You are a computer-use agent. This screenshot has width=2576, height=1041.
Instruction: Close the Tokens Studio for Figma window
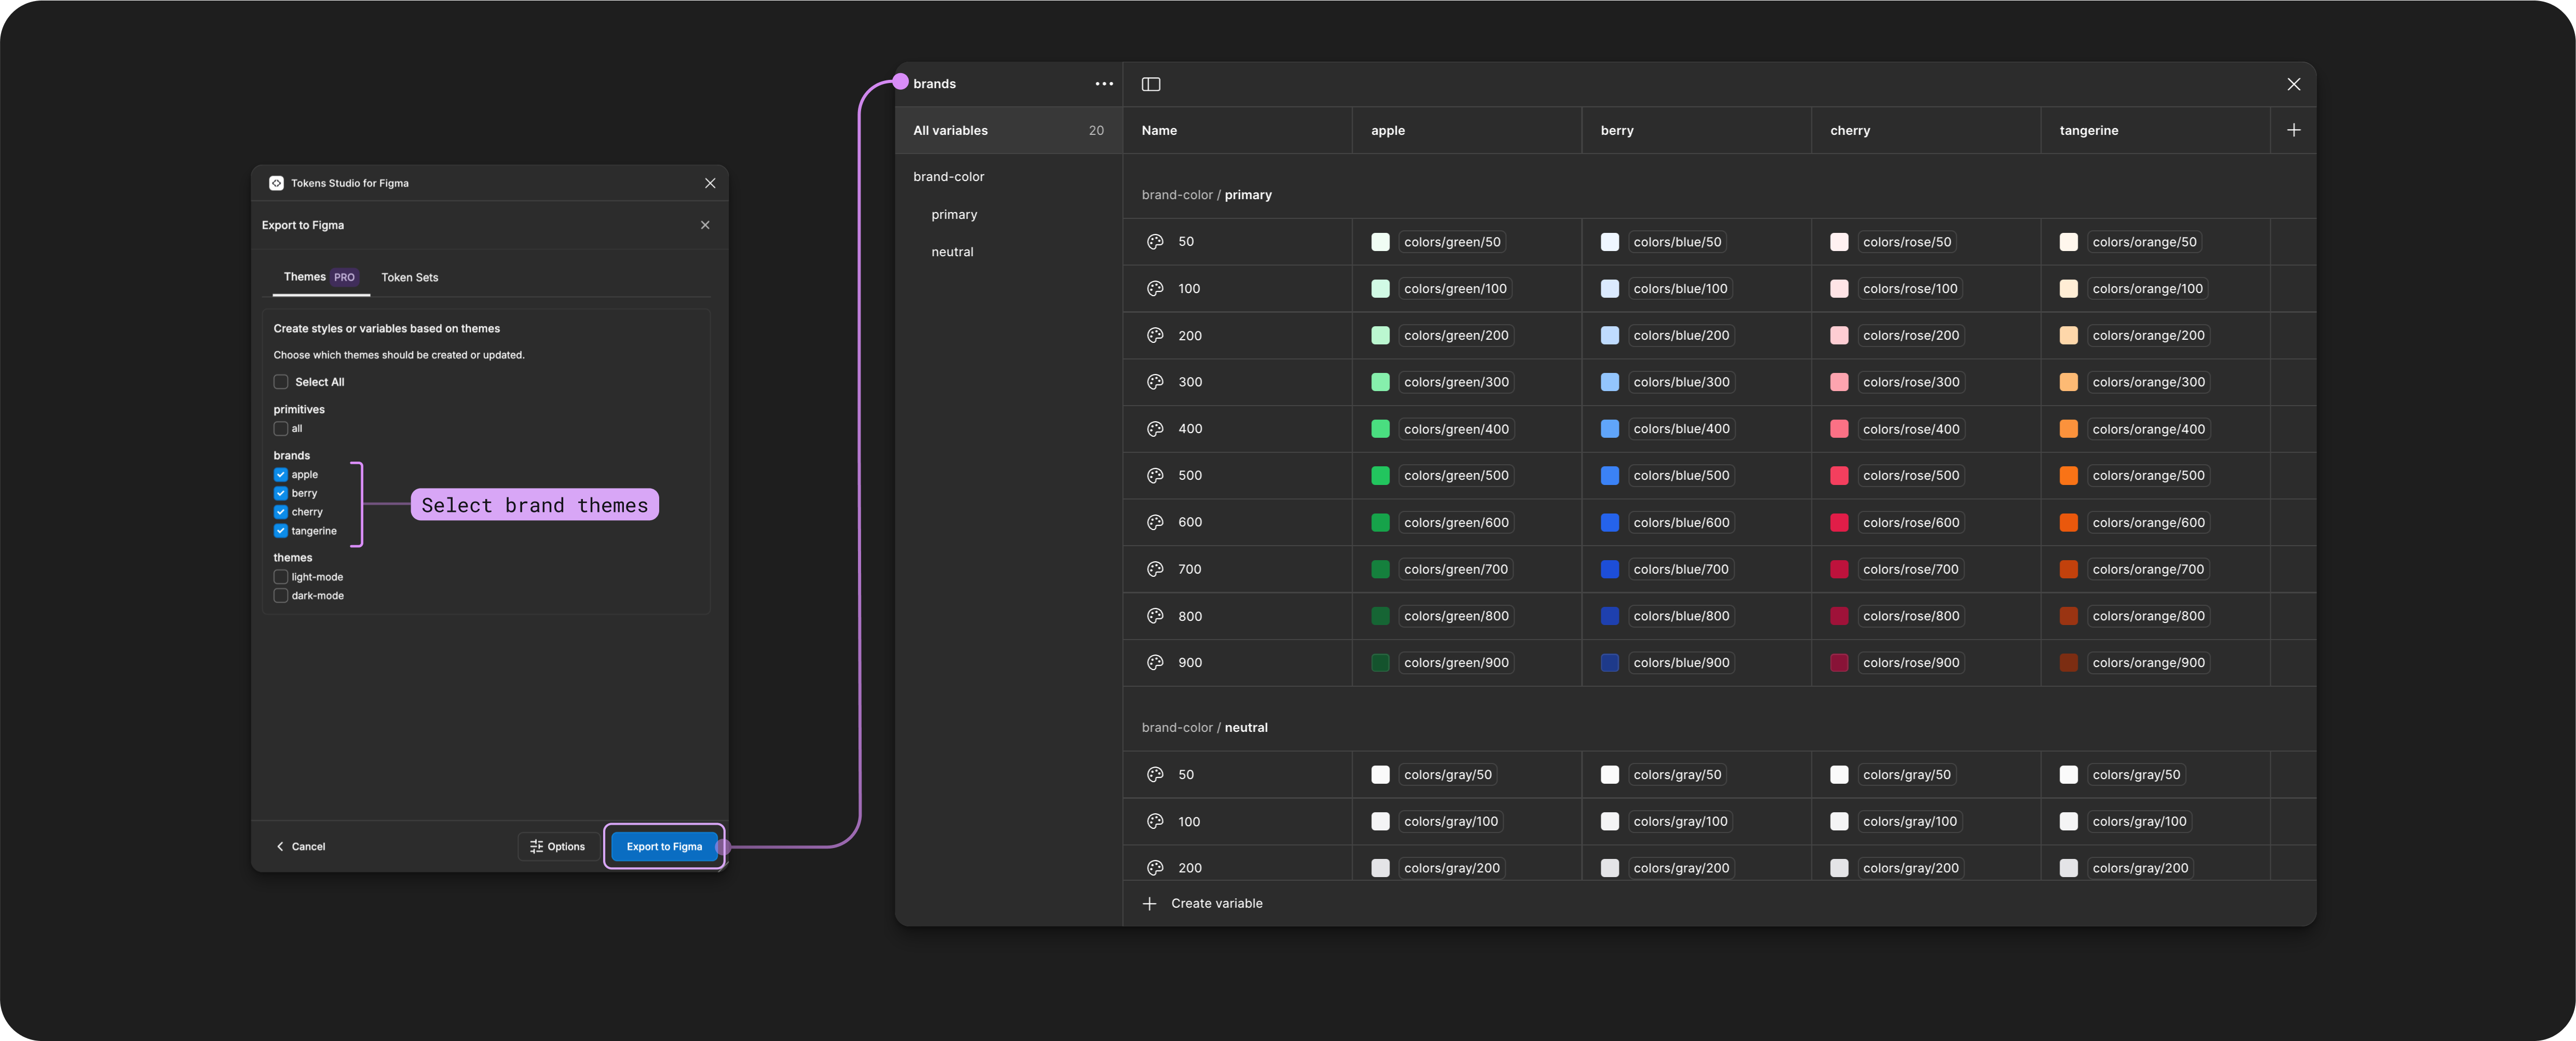tap(710, 183)
